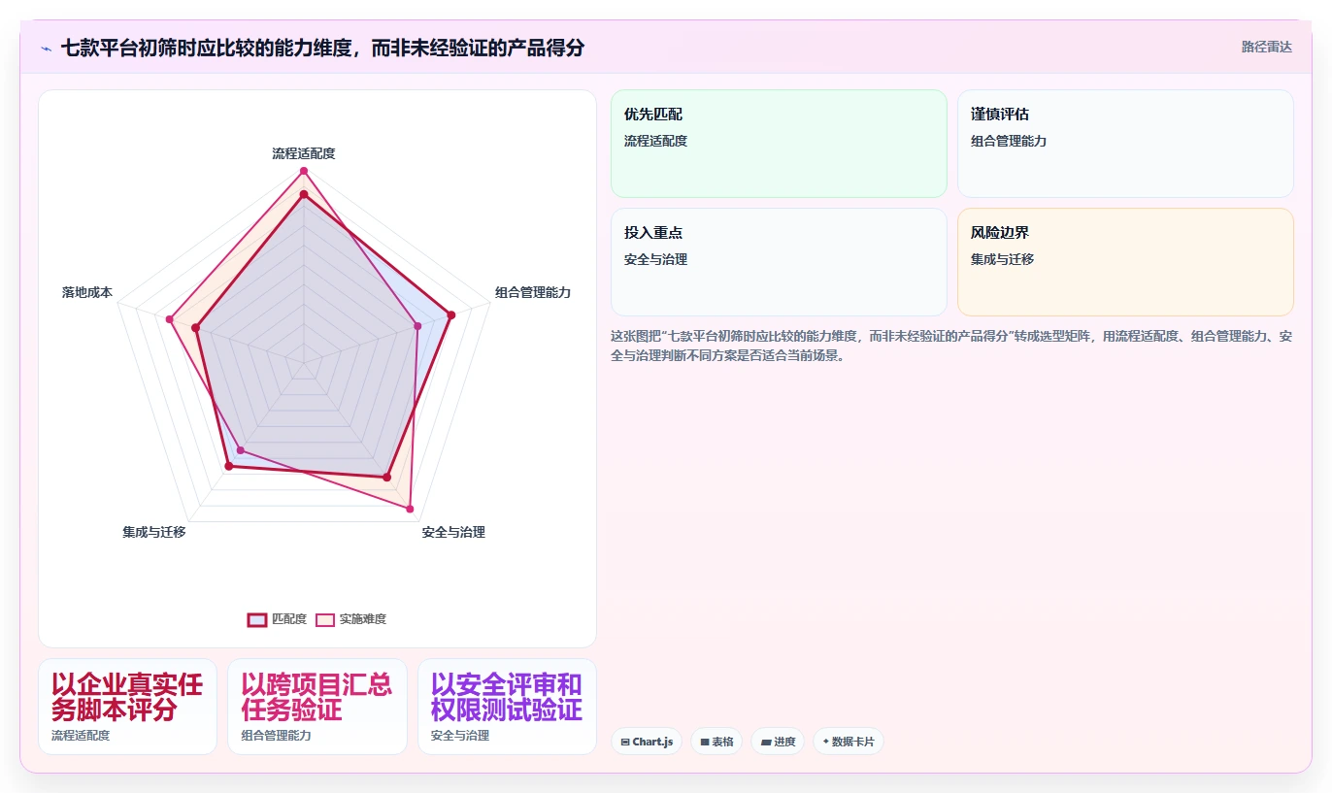Click the 安全与治理 radar axis label

click(x=453, y=532)
